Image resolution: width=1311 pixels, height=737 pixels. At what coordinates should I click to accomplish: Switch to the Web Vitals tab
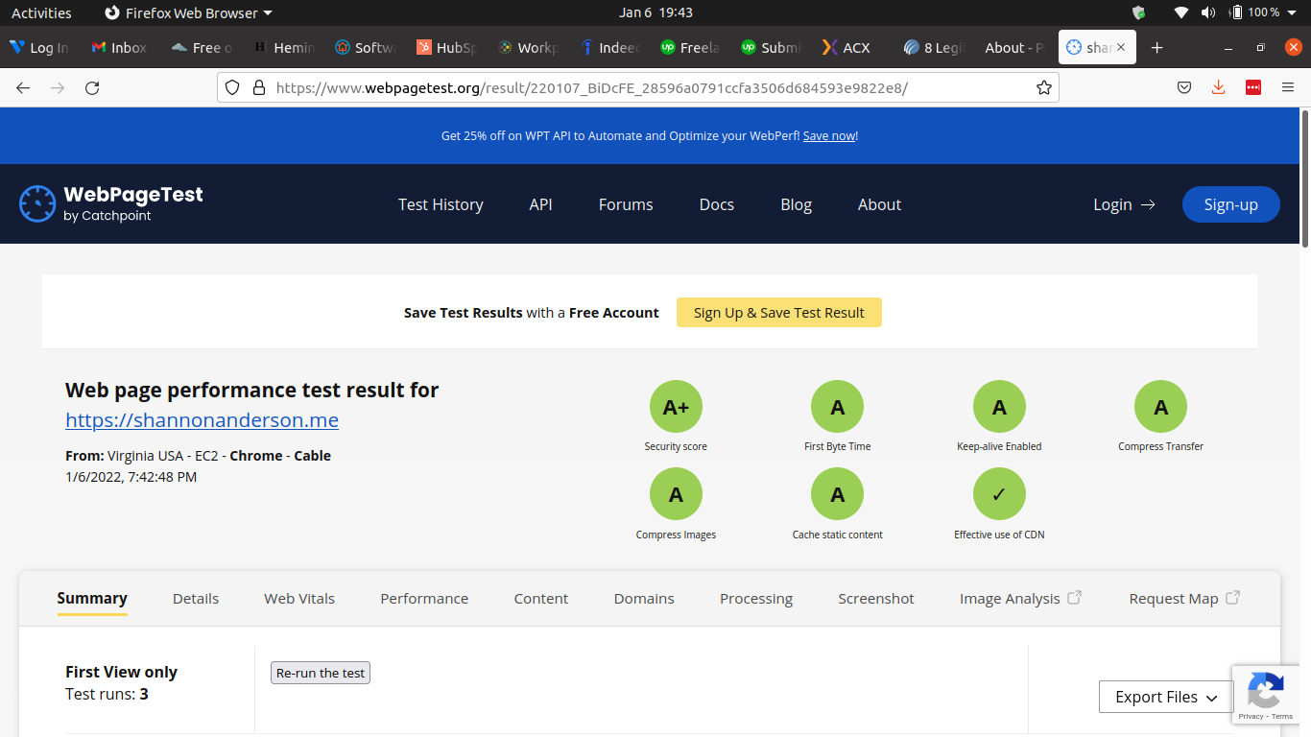[299, 598]
